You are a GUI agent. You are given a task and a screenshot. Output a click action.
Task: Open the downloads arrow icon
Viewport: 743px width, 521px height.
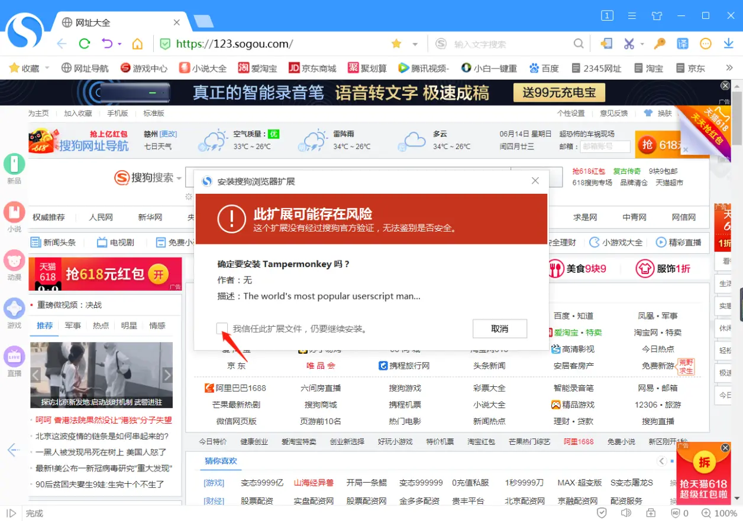tap(729, 44)
